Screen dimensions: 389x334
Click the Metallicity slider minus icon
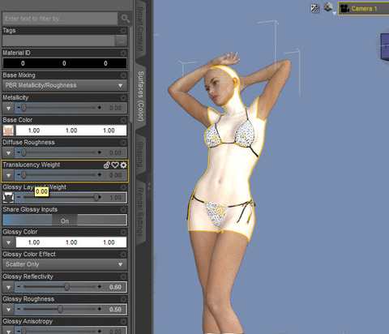point(19,108)
